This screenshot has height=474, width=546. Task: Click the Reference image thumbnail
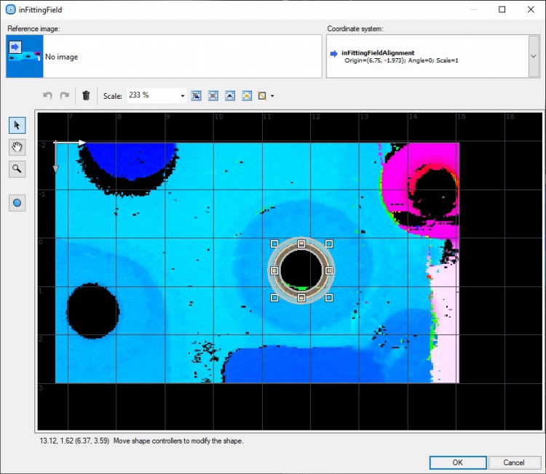pos(24,56)
